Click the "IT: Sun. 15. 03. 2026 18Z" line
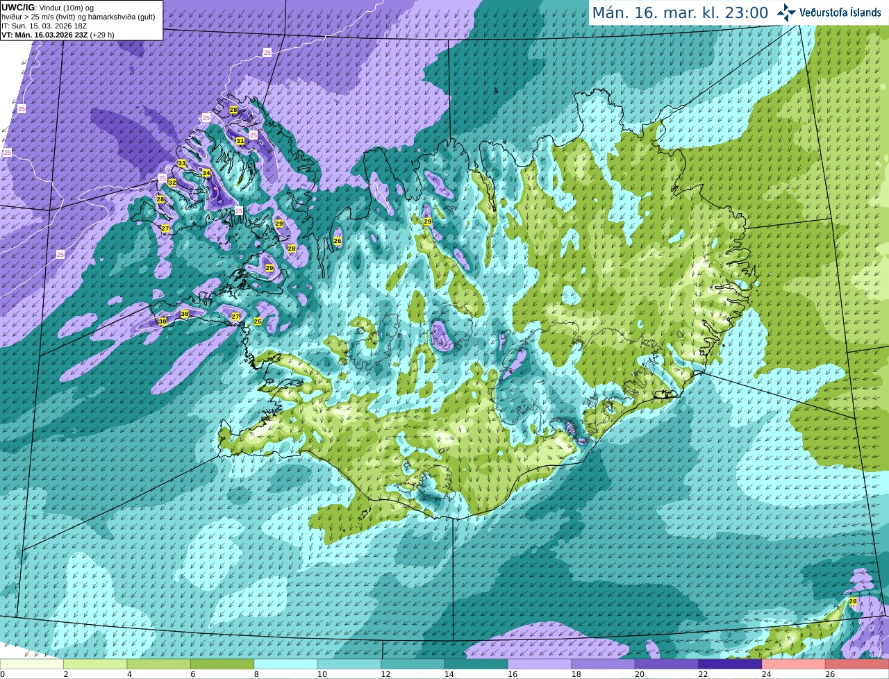 (44, 26)
